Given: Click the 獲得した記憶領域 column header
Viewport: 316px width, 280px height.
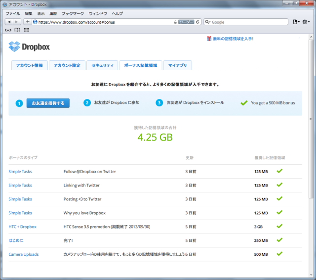Looking at the screenshot, I should [270, 157].
